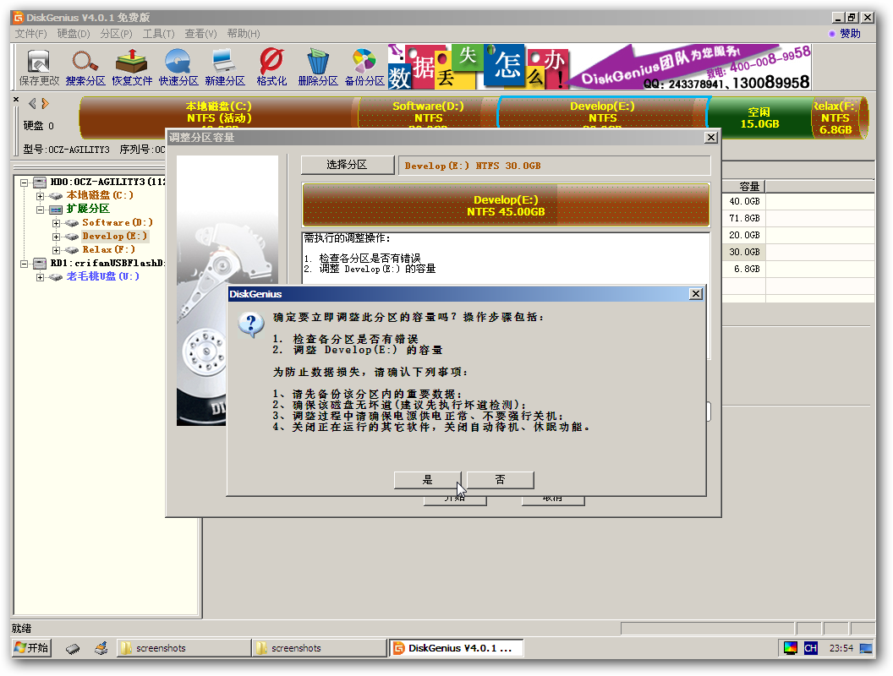Click the second screenshots taskbar button
The height and width of the screenshot is (676, 893).
click(x=319, y=648)
